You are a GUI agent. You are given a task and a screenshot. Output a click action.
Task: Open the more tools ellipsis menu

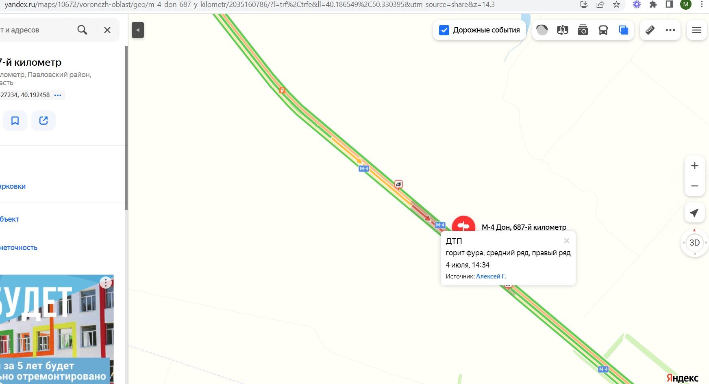click(x=670, y=30)
